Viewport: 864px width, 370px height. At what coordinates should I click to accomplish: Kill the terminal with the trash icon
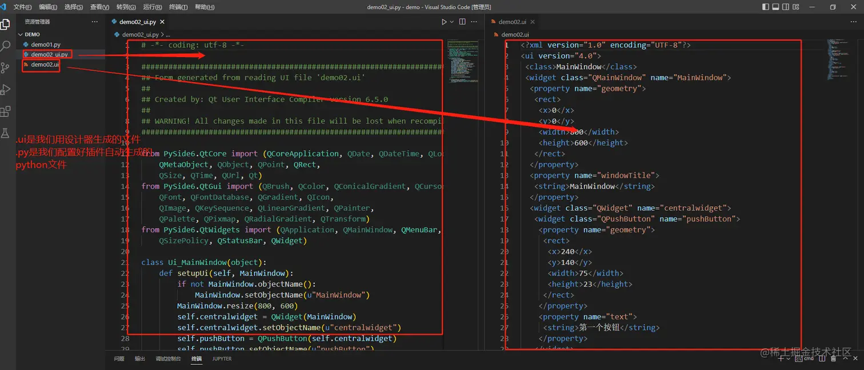click(834, 359)
